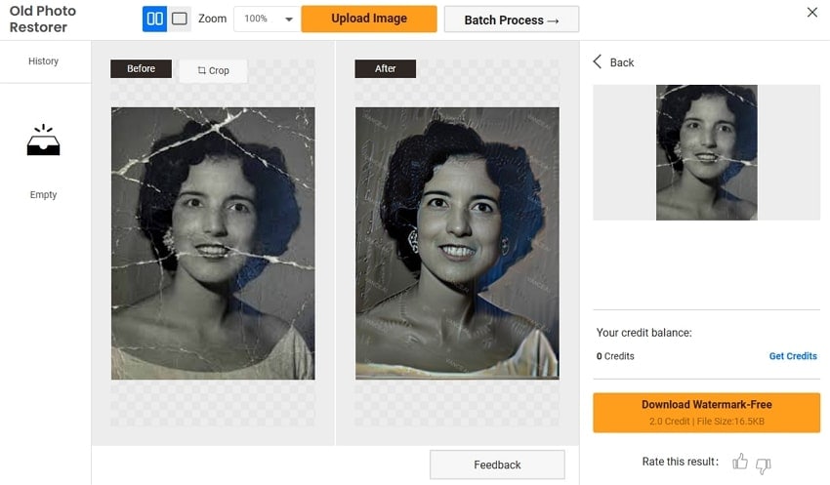Go back using the Back arrow
This screenshot has width=830, height=485.
click(613, 62)
